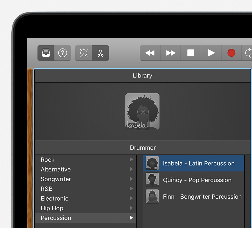Toggle the Library button in toolbar

[x=46, y=53]
